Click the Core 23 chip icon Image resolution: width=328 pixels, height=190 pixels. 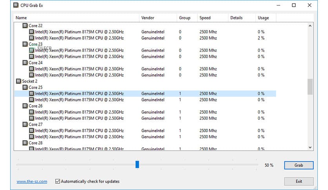coord(25,44)
